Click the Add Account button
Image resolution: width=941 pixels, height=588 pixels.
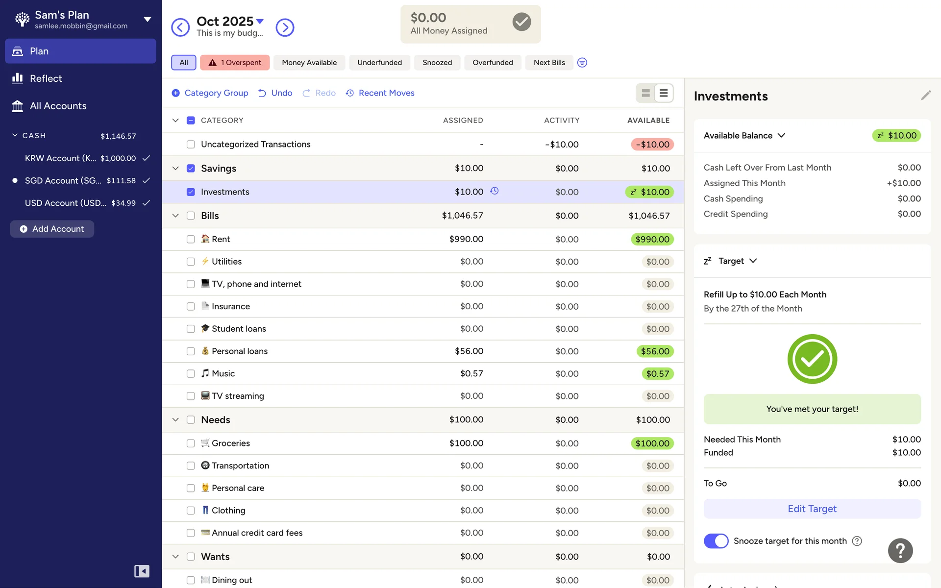pyautogui.click(x=52, y=229)
